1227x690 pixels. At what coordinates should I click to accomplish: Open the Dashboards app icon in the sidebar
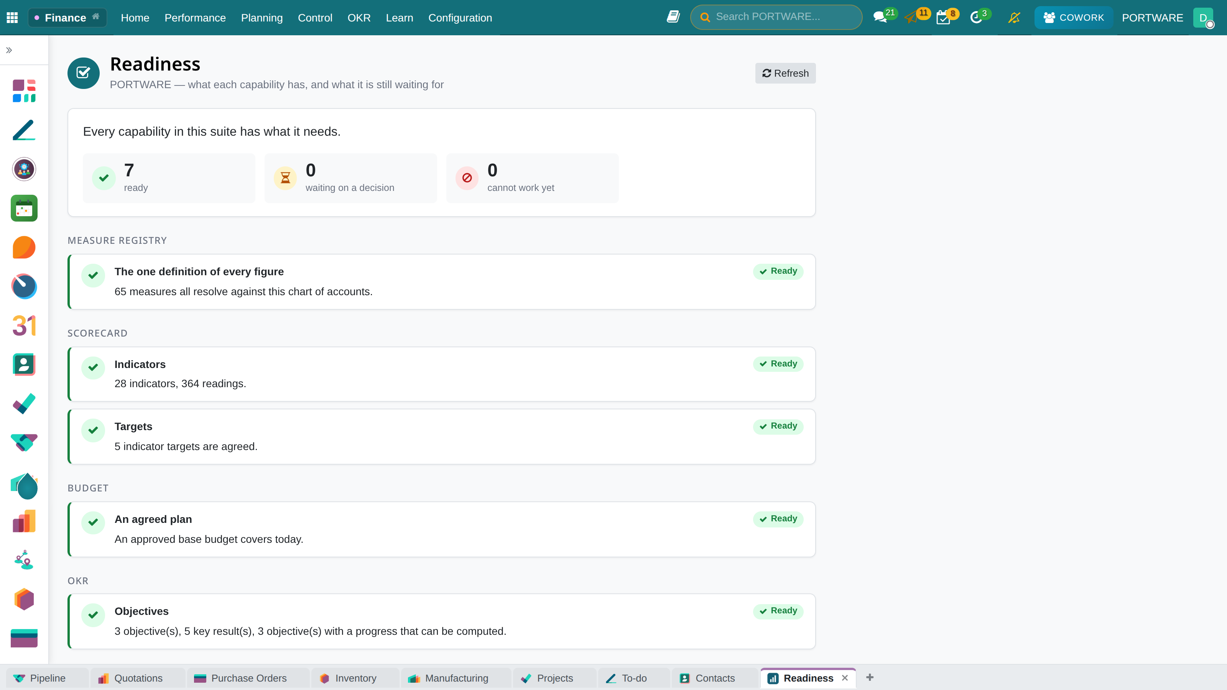(24, 91)
